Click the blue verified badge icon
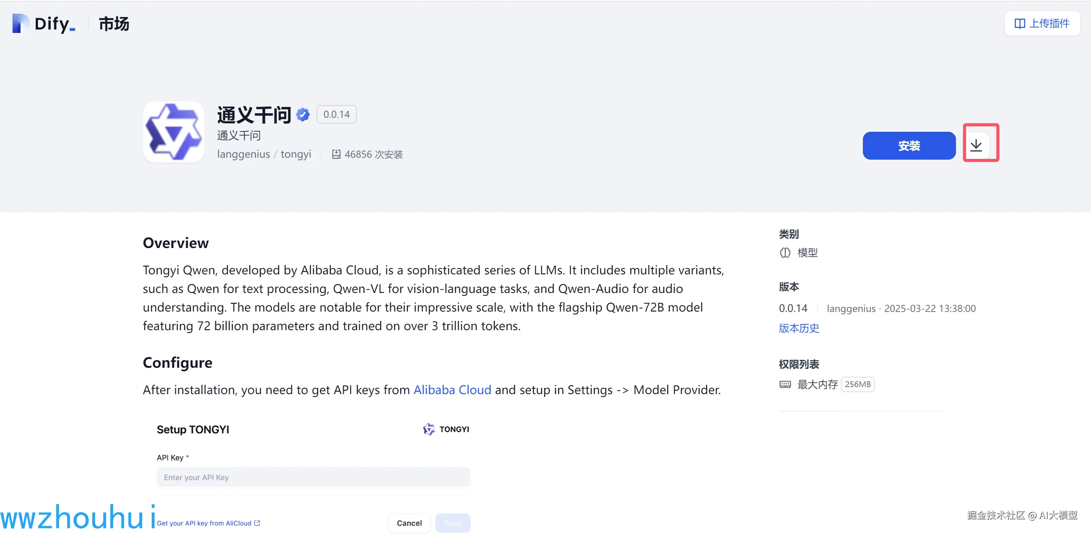Screen dimensions: 1091x534 (303, 114)
